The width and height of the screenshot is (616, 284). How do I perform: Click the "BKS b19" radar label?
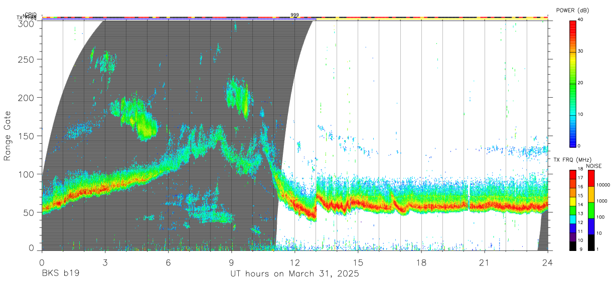coord(61,274)
